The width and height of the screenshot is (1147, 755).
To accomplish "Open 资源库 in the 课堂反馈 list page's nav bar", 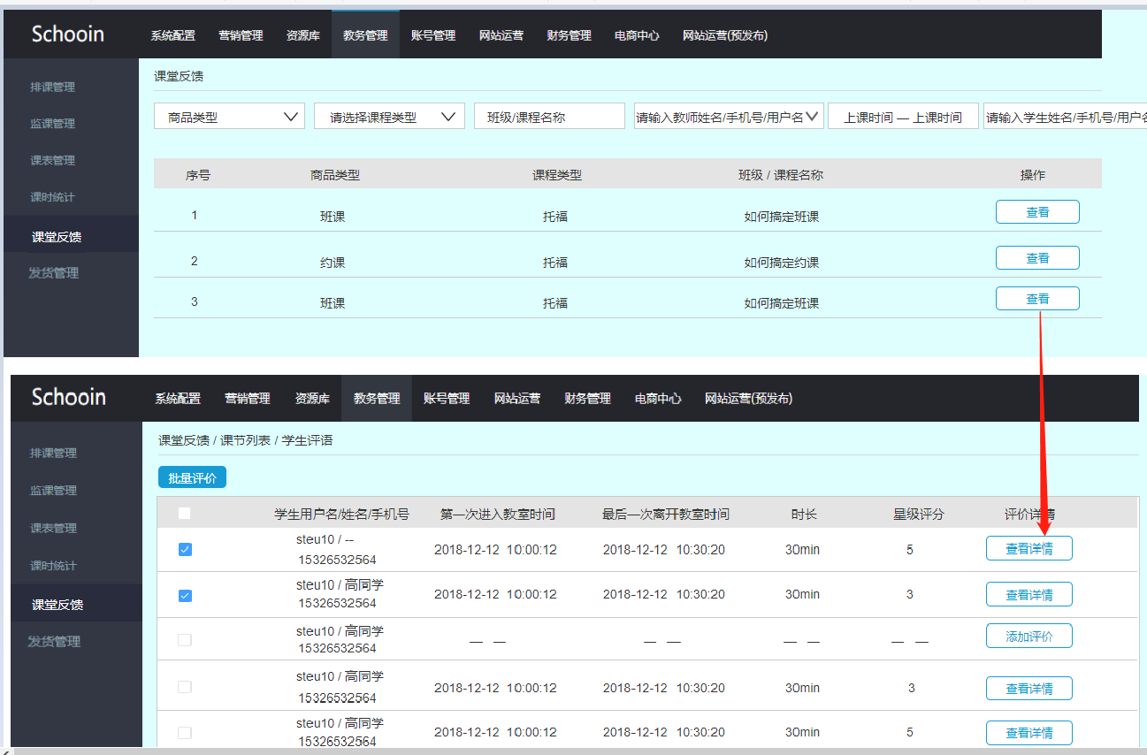I will (x=303, y=35).
